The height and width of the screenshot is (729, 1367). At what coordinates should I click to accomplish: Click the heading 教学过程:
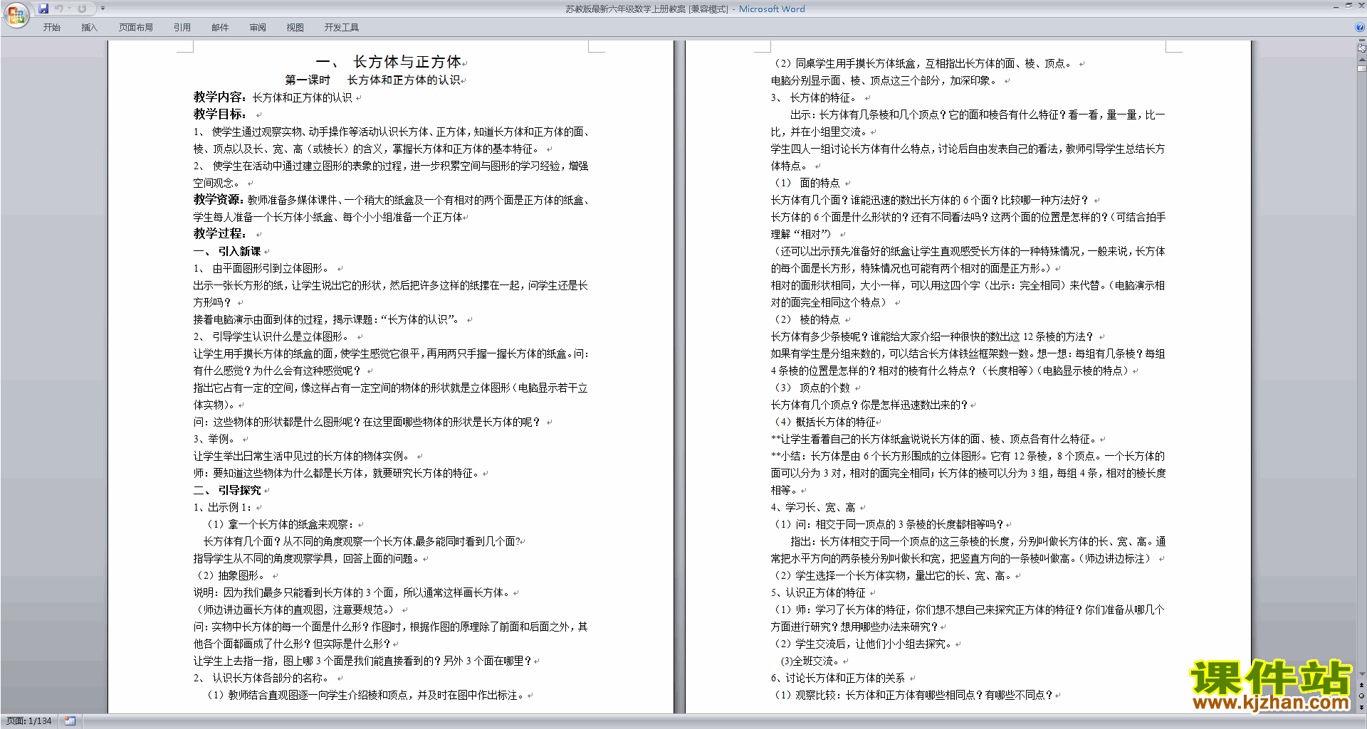[220, 234]
